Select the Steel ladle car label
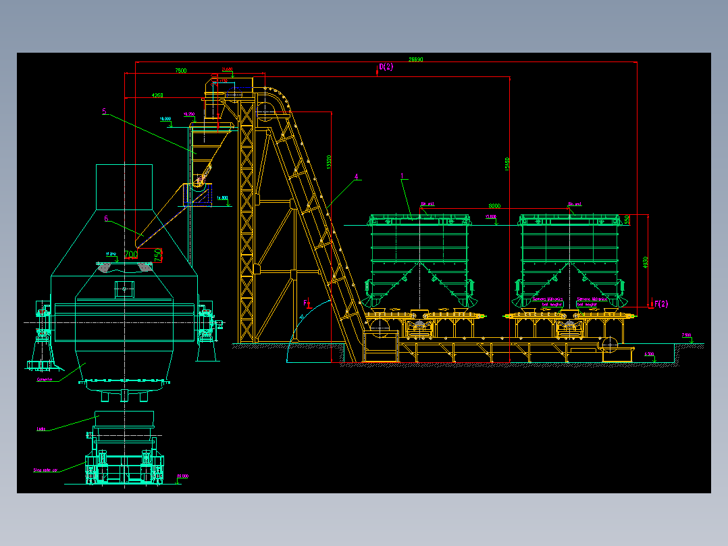728x546 pixels. (x=45, y=470)
